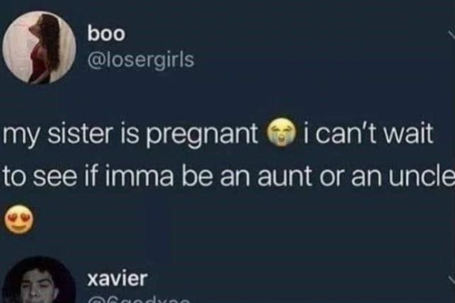Expand the options chevron on xavier's tweet
Image resolution: width=455 pixels, height=303 pixels.
click(x=452, y=280)
